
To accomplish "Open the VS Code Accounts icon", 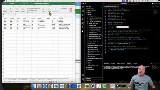I will (83, 75).
